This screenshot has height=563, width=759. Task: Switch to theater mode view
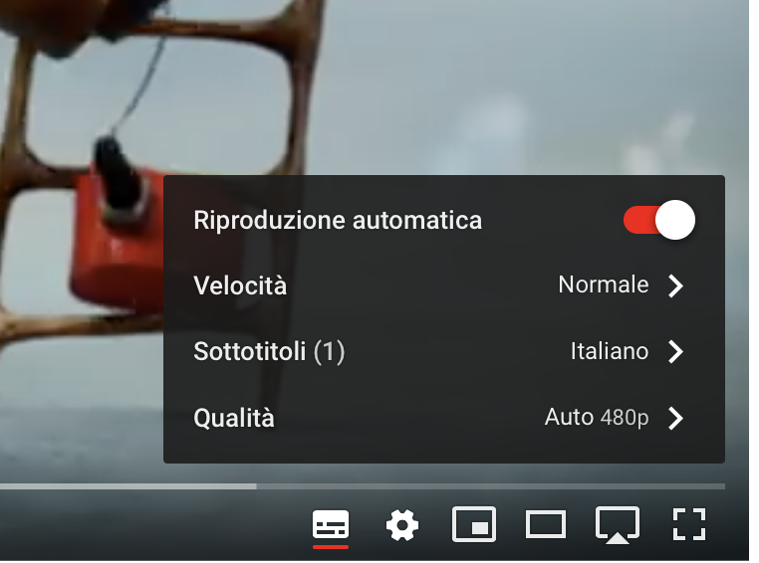pos(546,525)
